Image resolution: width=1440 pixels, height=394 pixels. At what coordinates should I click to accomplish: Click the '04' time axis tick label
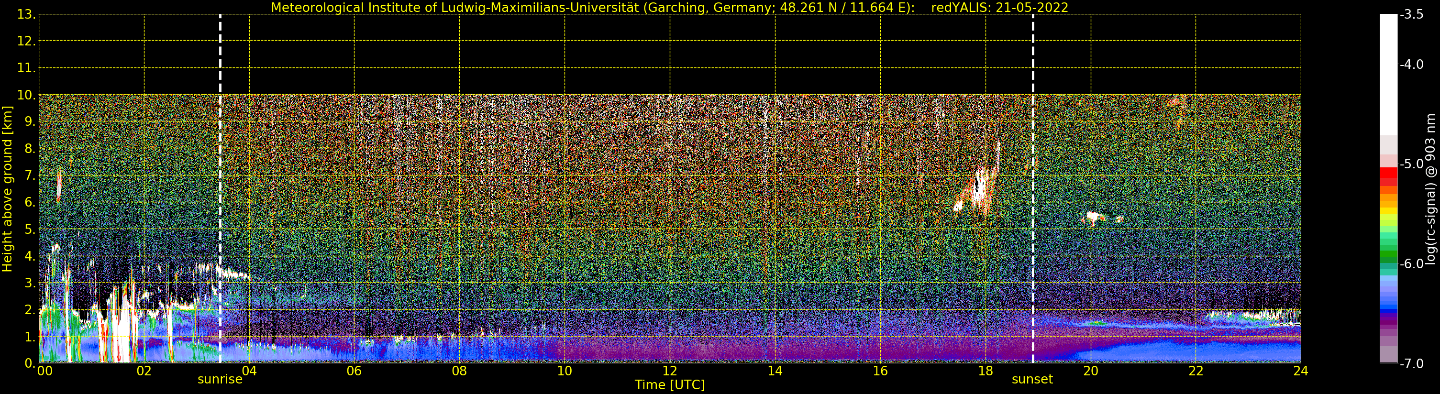[x=249, y=371]
